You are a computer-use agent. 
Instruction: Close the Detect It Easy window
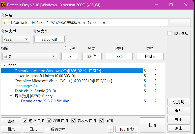186,5
